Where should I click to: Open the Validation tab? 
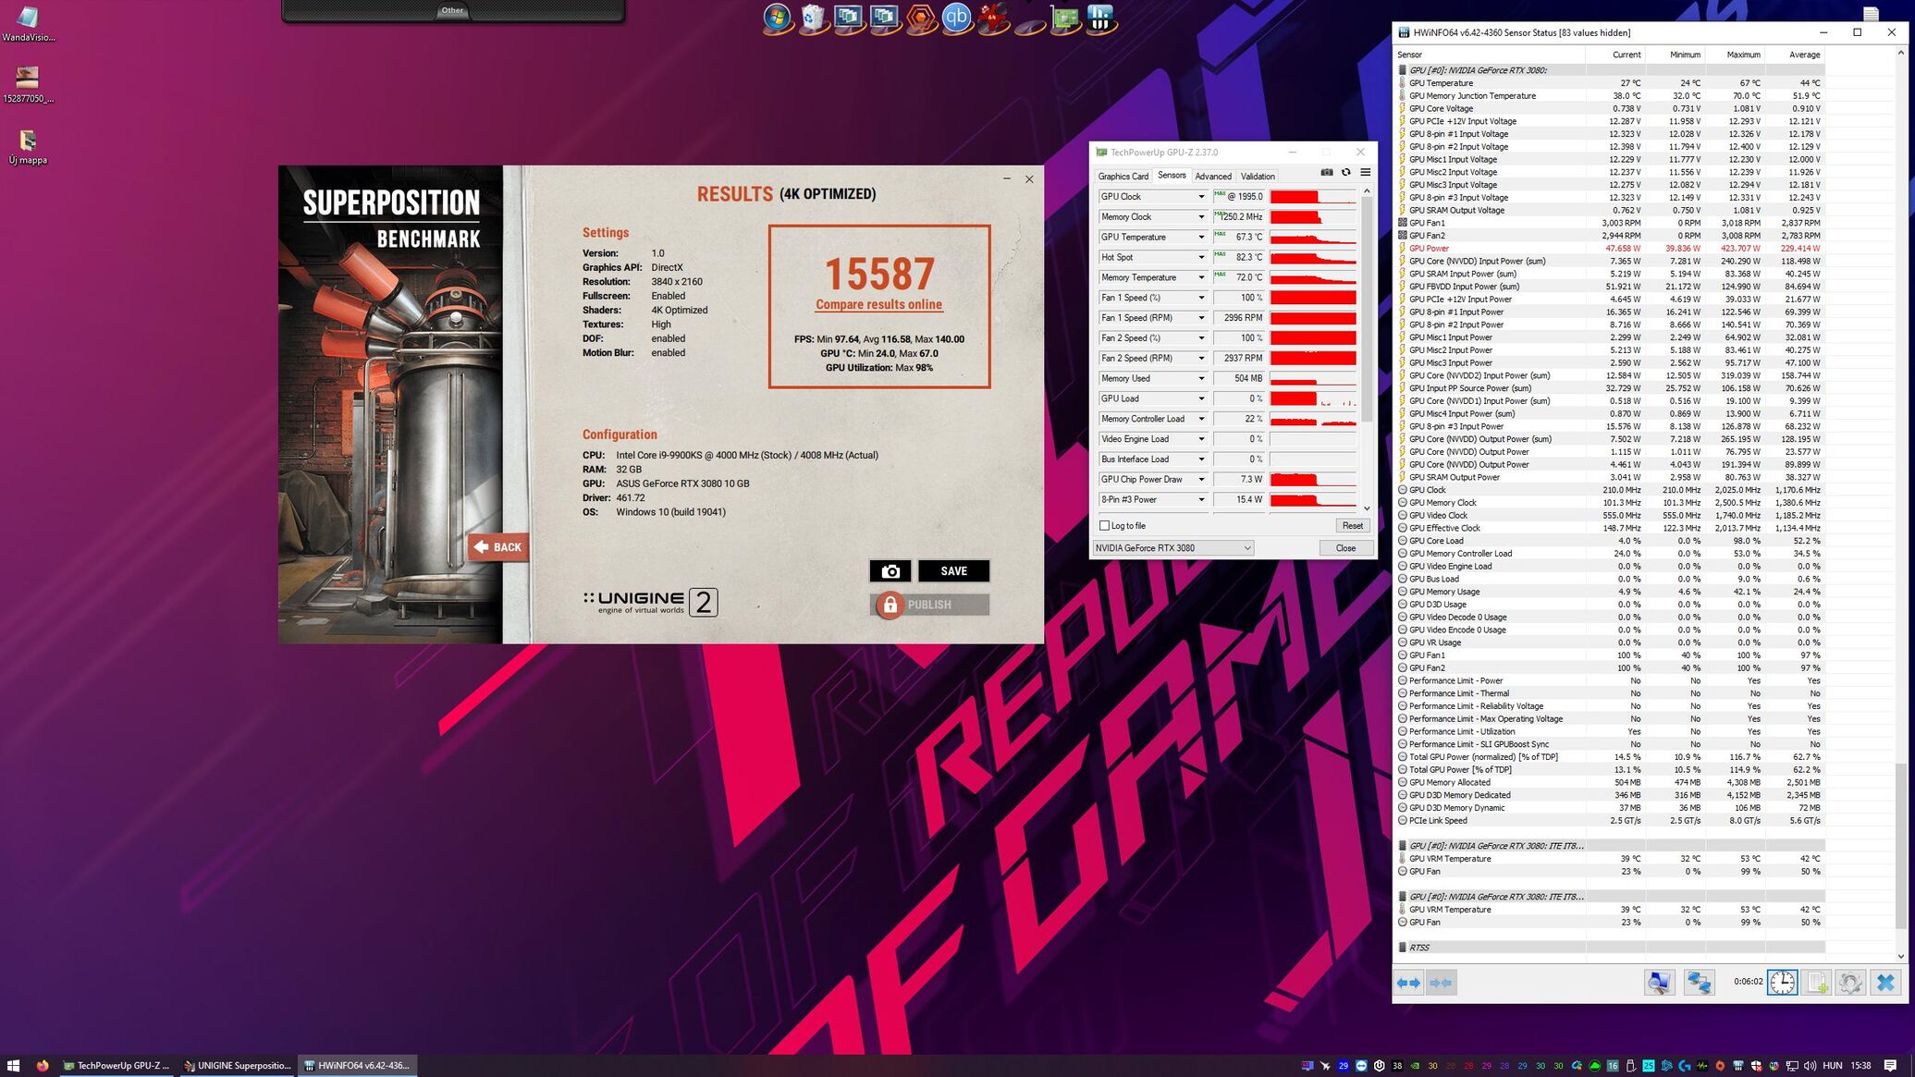1258,177
